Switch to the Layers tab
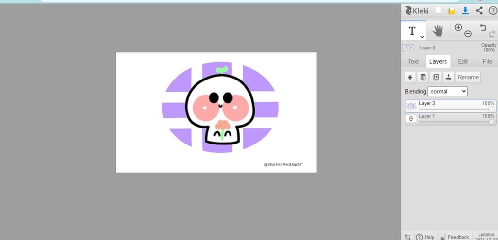 point(438,62)
